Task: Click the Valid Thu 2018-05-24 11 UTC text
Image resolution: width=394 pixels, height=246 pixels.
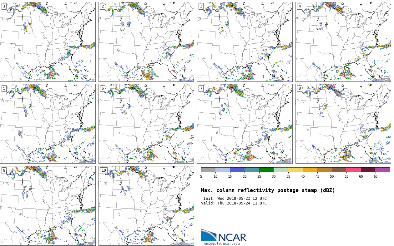Action: coord(234,203)
